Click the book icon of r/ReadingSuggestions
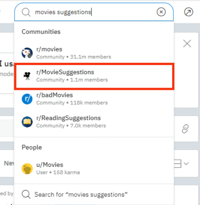Viewport: 200px width, 205px height. tap(27, 122)
